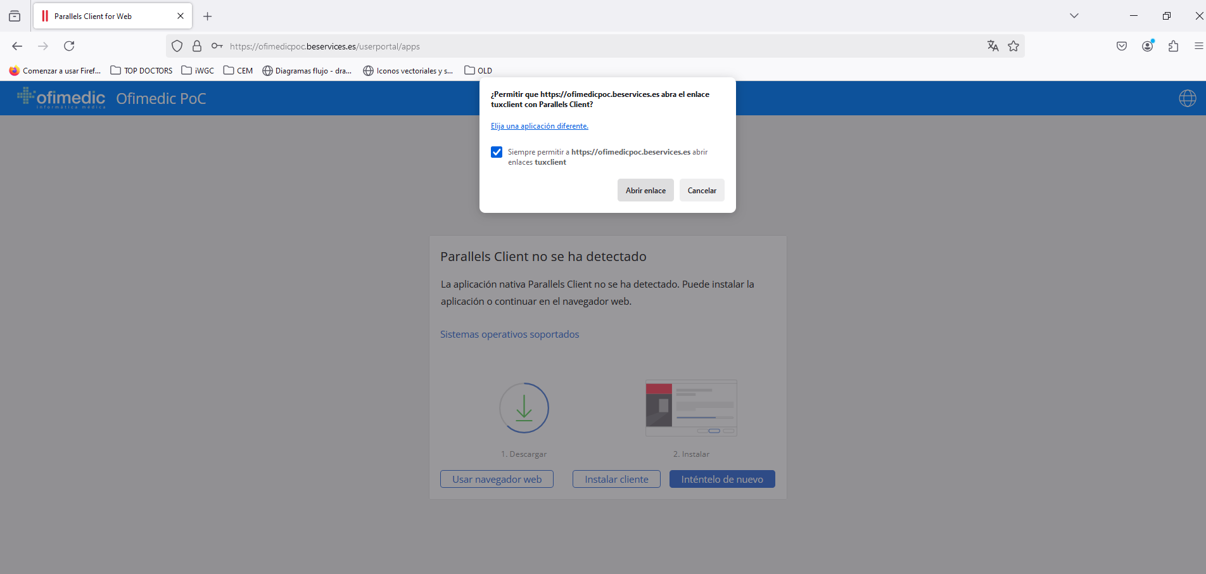Click the Elija una aplicación diferente link
This screenshot has height=574, width=1206.
[540, 126]
